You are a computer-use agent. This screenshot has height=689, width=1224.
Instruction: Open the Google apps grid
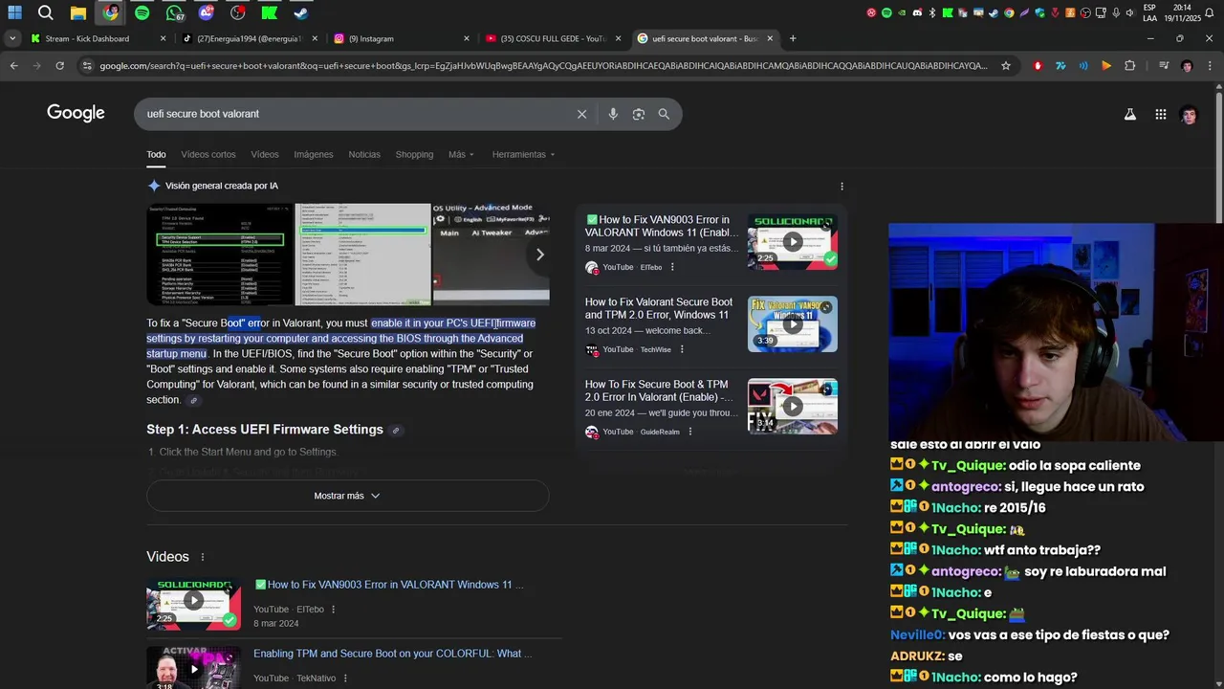click(x=1160, y=114)
